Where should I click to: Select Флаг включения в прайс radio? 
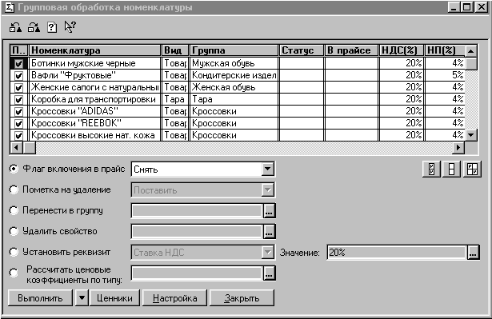pyautogui.click(x=14, y=169)
